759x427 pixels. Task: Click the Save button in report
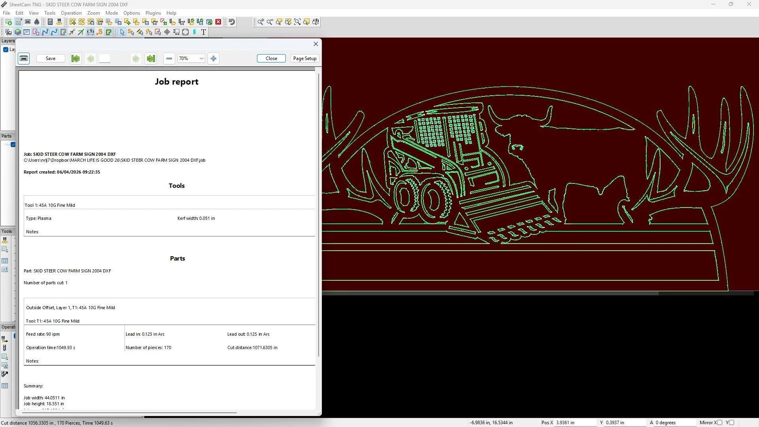(x=51, y=59)
